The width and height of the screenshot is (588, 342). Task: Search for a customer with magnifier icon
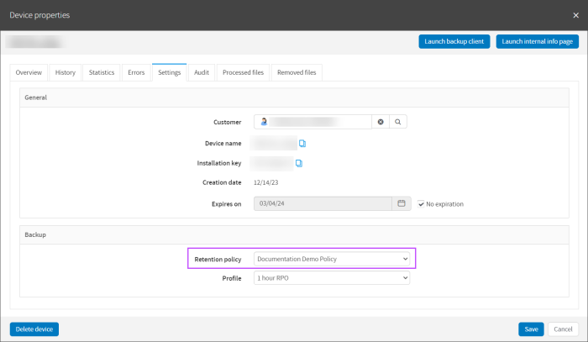pyautogui.click(x=398, y=122)
